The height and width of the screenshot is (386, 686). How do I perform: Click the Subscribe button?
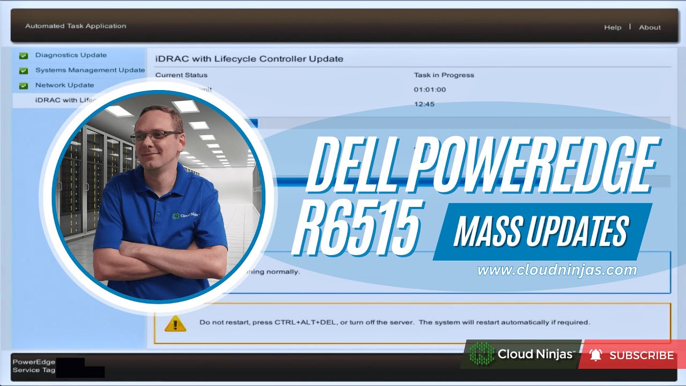[x=632, y=354]
